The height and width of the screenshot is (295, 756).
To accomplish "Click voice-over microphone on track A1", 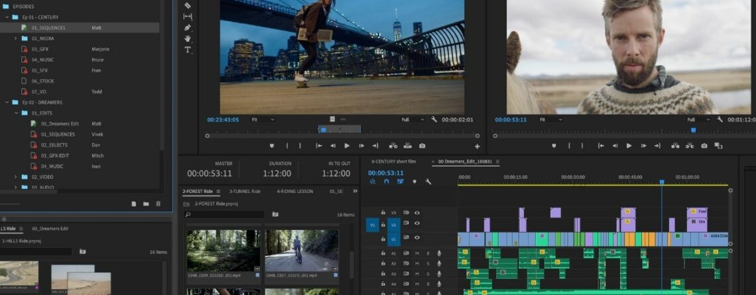I will pyautogui.click(x=439, y=253).
